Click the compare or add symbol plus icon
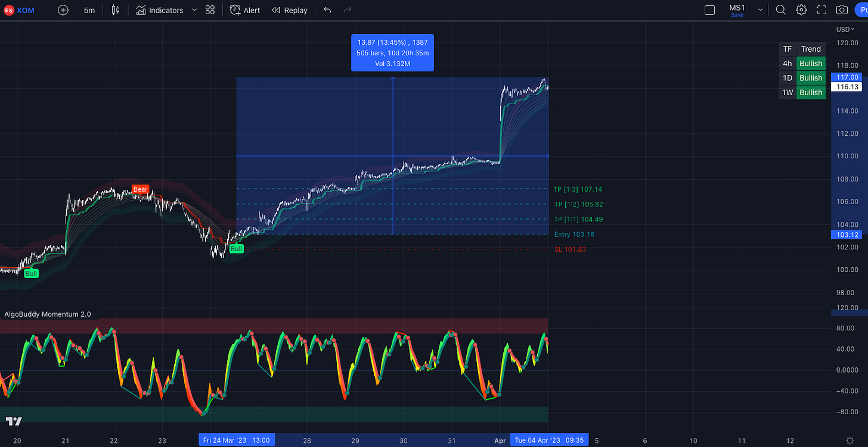This screenshot has height=447, width=868. (63, 10)
